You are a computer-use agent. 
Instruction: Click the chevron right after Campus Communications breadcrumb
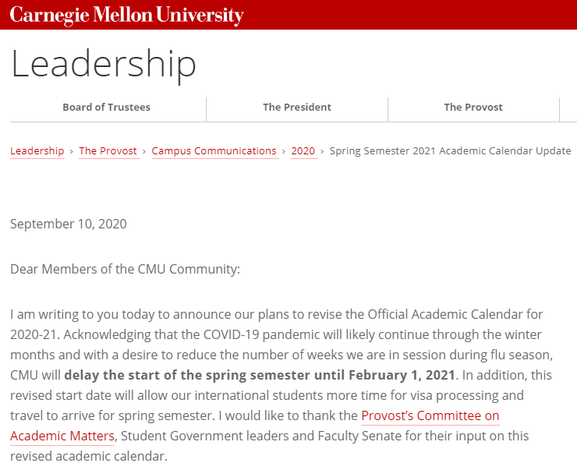click(284, 151)
